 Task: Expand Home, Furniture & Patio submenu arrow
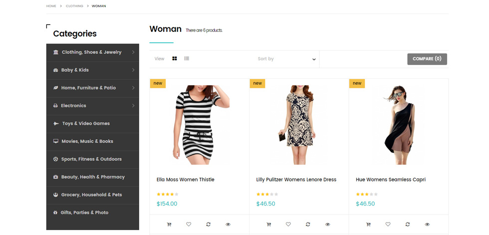click(133, 88)
